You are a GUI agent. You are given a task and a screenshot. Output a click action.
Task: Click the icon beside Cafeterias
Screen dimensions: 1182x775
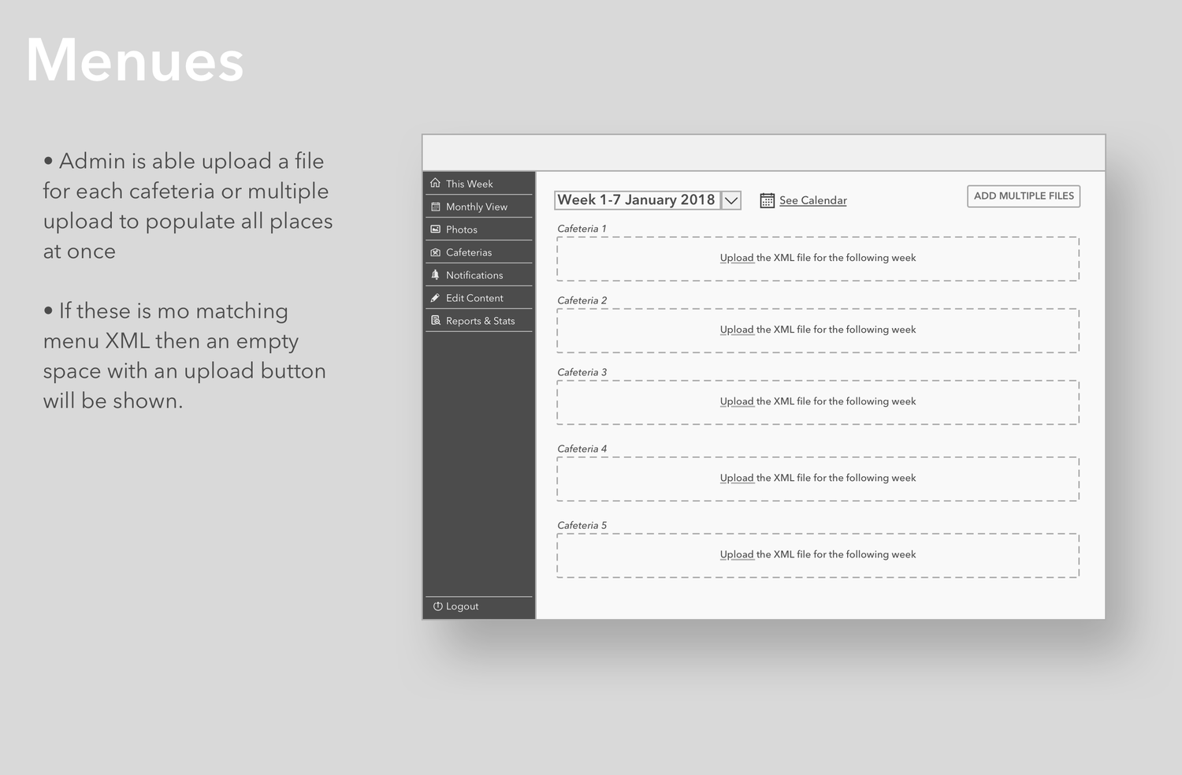pos(435,252)
